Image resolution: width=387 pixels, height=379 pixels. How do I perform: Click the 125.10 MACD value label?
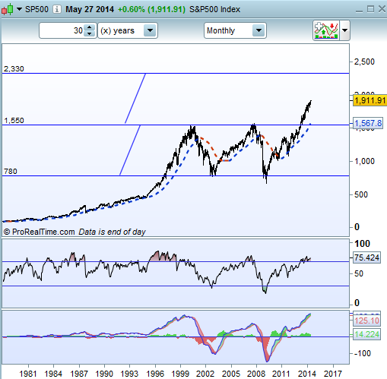tap(366, 321)
